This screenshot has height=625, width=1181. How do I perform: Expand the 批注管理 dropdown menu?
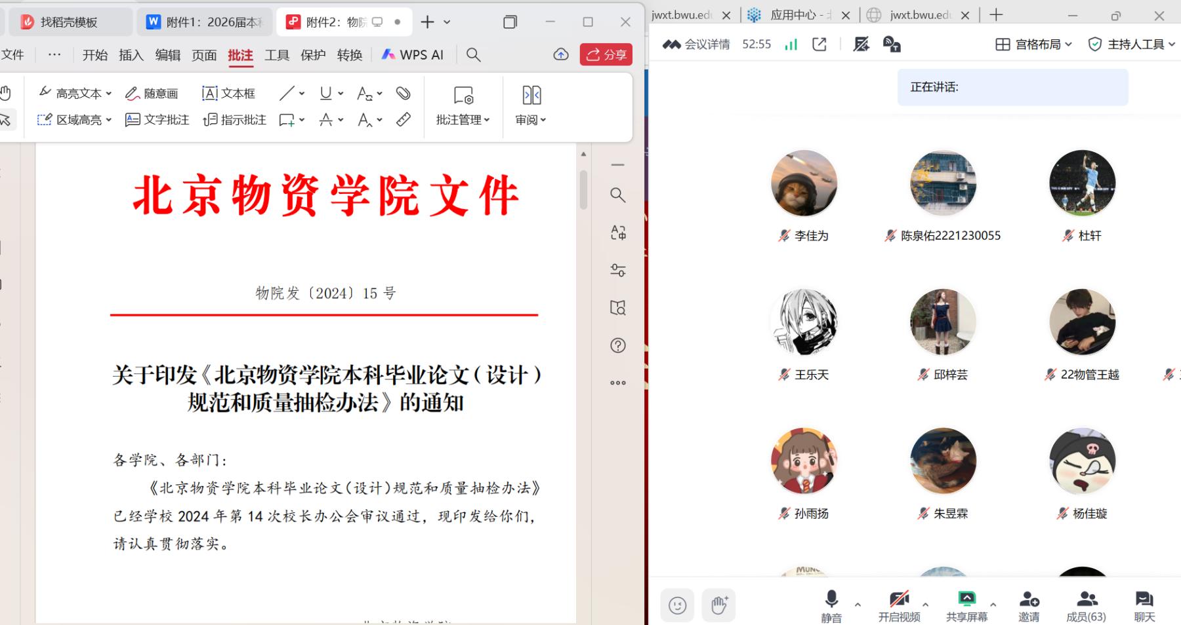click(463, 120)
